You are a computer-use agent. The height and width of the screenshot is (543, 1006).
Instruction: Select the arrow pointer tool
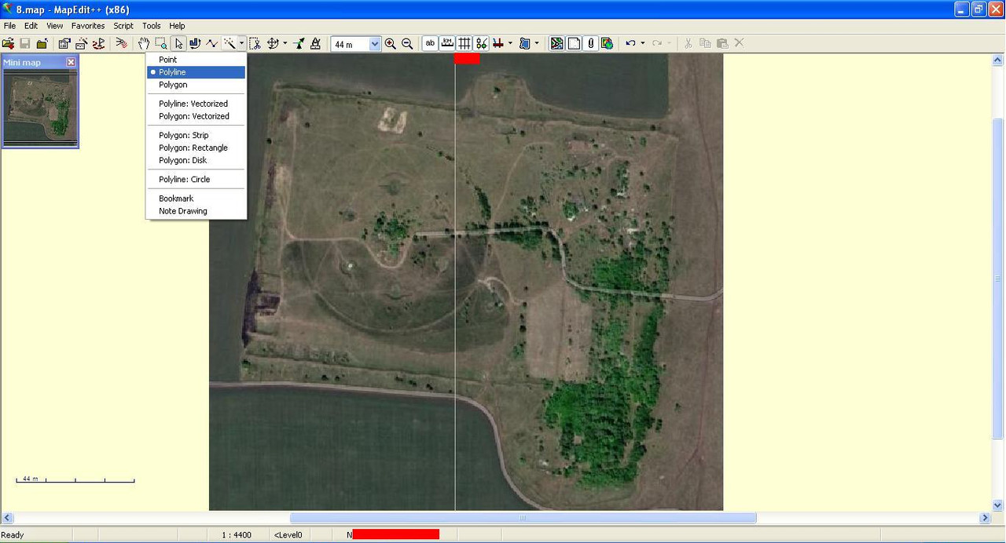coord(178,44)
